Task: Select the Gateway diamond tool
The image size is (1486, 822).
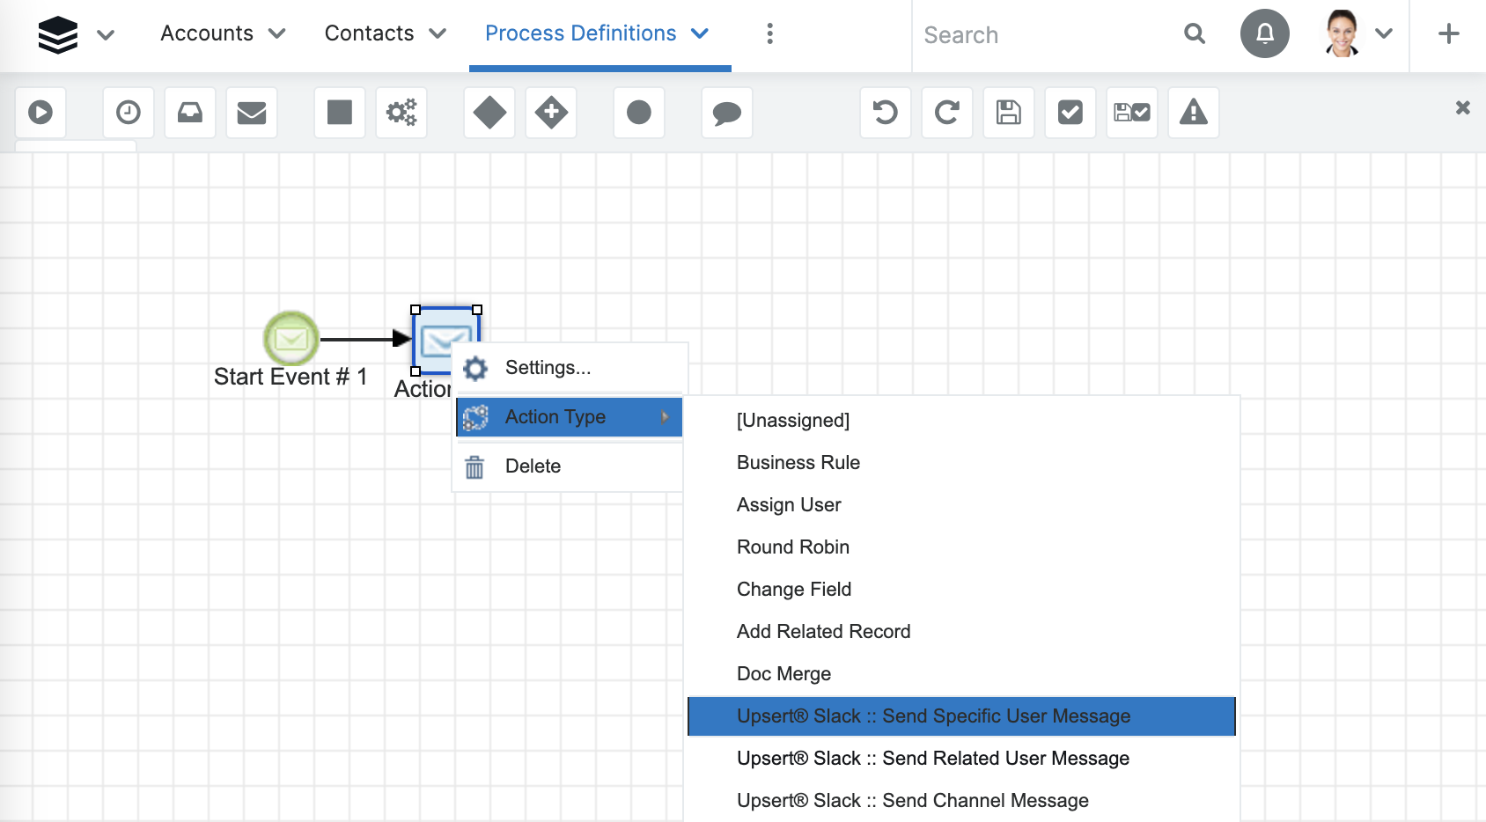Action: tap(489, 113)
